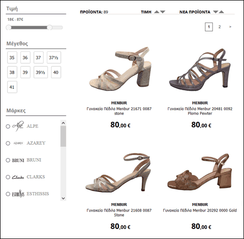244x239 pixels.
Task: Select page 1 in pagination
Action: pos(209,27)
